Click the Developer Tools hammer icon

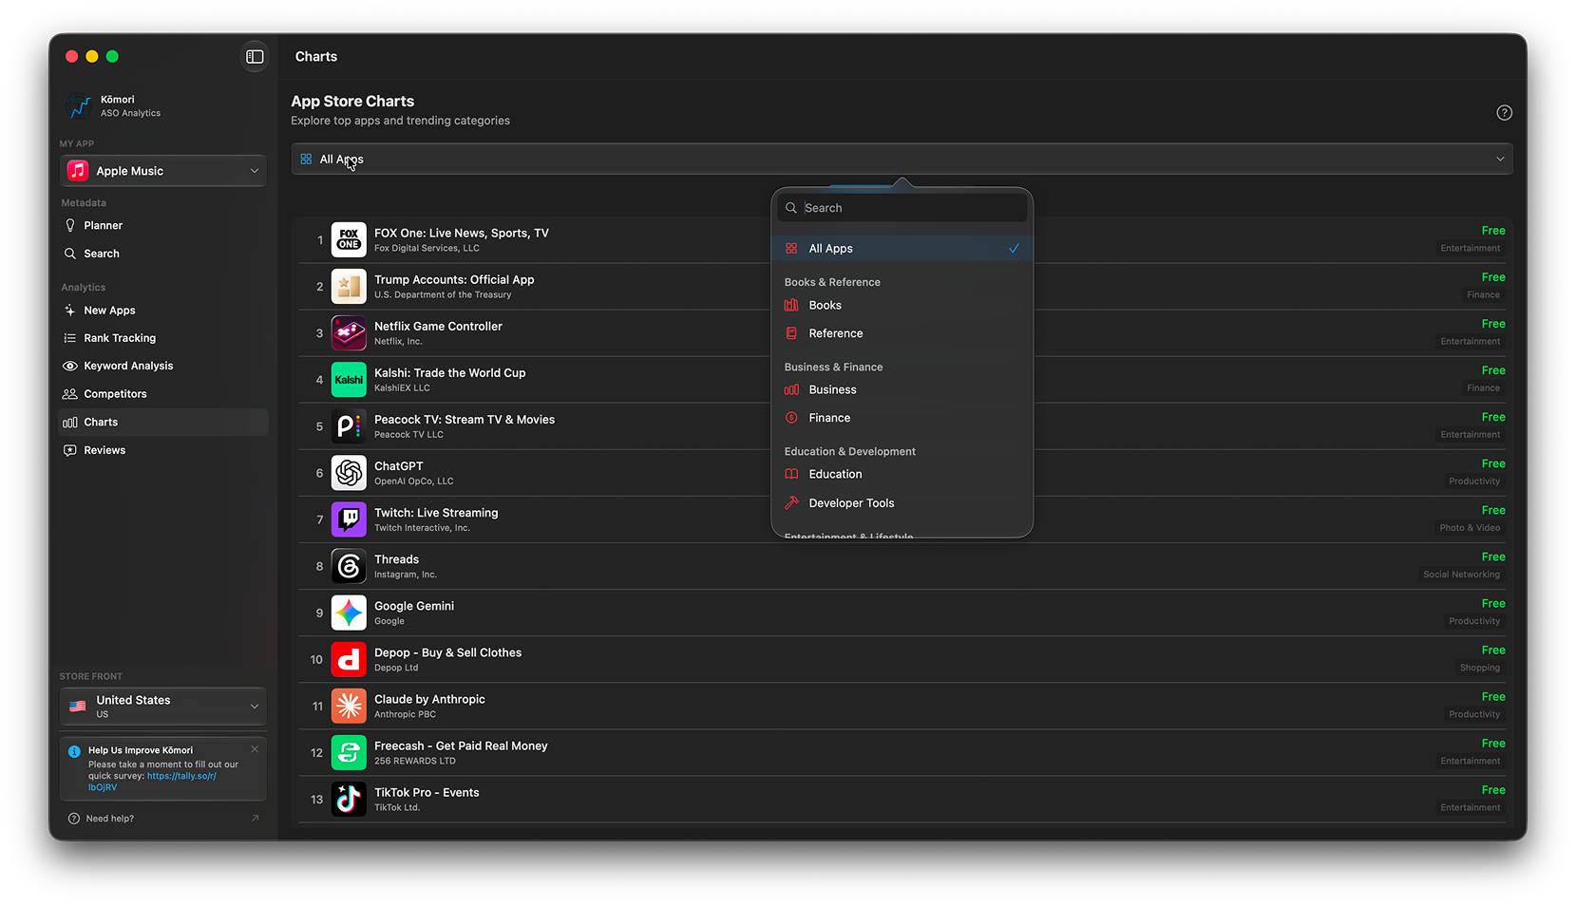[x=791, y=503]
